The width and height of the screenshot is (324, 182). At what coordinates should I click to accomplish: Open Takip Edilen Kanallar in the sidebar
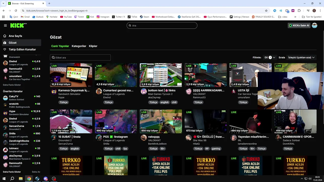(x=22, y=50)
